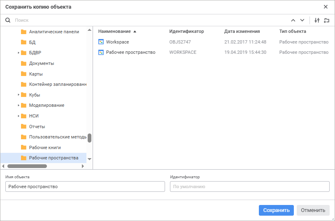
Task: Open the search filter settings icon
Action: 317,20
